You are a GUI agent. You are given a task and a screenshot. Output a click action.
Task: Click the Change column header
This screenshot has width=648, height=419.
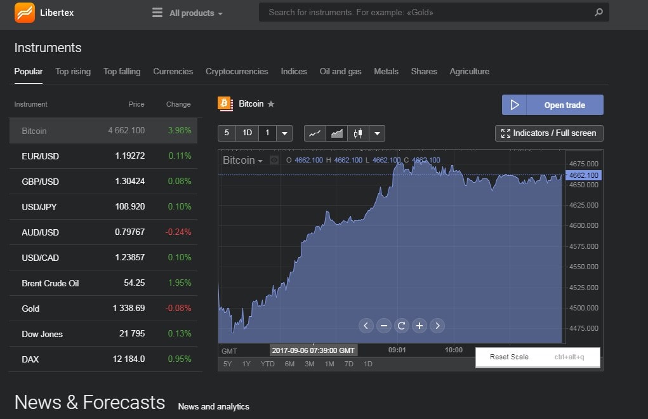pos(178,104)
